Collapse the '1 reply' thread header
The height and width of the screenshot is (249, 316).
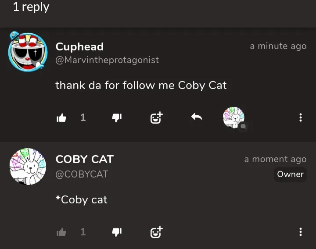click(x=31, y=7)
